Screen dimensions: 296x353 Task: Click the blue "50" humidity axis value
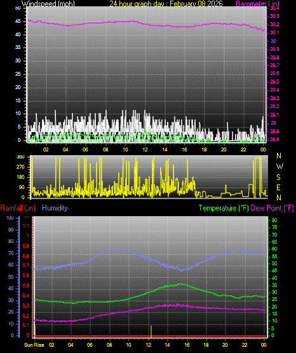click(11, 277)
